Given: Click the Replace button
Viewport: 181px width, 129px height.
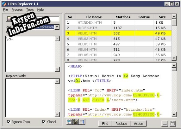Looking at the screenshot, I should pyautogui.click(x=121, y=124).
